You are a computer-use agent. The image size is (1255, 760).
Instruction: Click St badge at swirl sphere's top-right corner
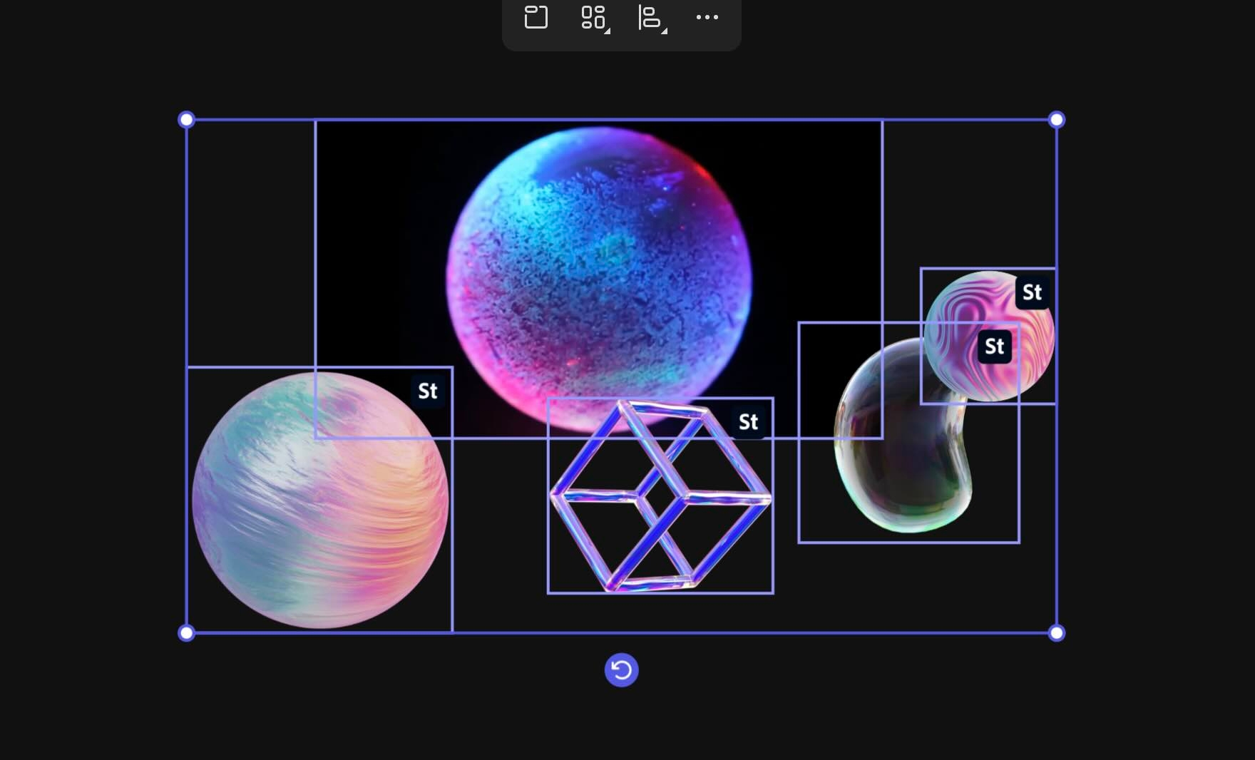click(1032, 292)
